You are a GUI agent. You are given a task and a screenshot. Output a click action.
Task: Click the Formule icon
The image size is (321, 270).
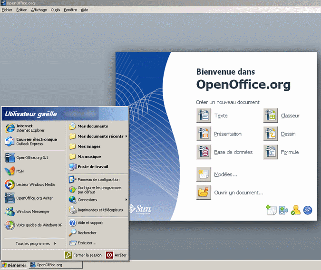(x=271, y=152)
